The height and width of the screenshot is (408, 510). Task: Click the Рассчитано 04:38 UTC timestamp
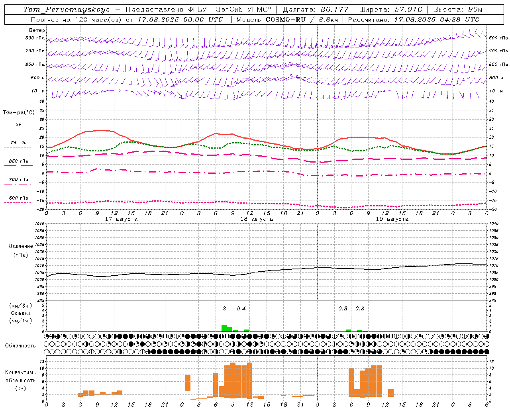[x=414, y=20]
